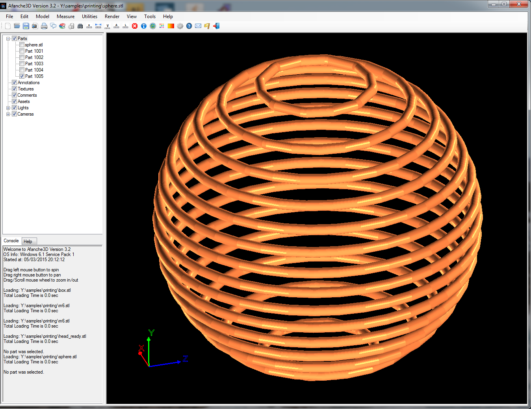Image resolution: width=531 pixels, height=409 pixels.
Task: Enable the sphere.stl checkbox
Action: tap(22, 45)
